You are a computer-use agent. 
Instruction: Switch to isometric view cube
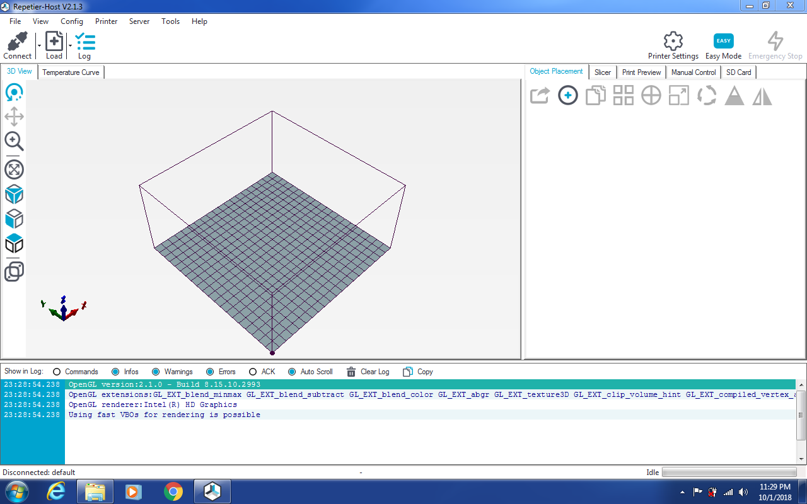(x=14, y=194)
